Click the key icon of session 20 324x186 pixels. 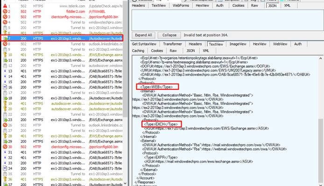click(x=5, y=109)
